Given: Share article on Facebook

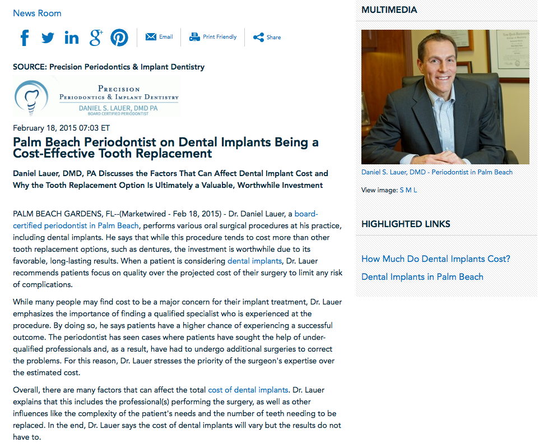Looking at the screenshot, I should 25,38.
